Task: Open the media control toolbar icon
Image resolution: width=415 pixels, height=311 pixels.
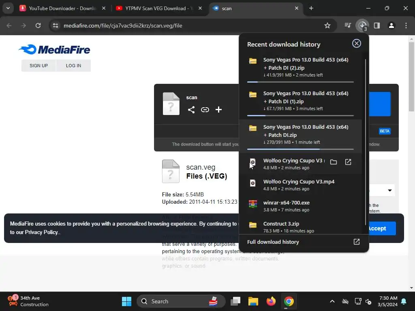Action: [x=348, y=26]
